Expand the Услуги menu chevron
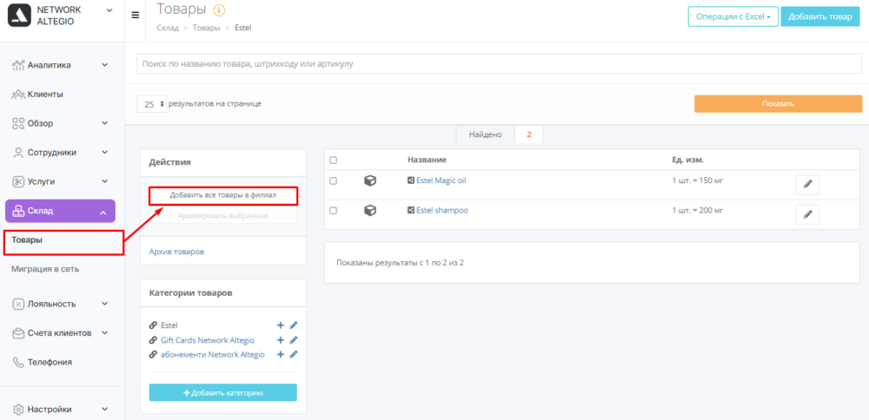 tap(105, 181)
